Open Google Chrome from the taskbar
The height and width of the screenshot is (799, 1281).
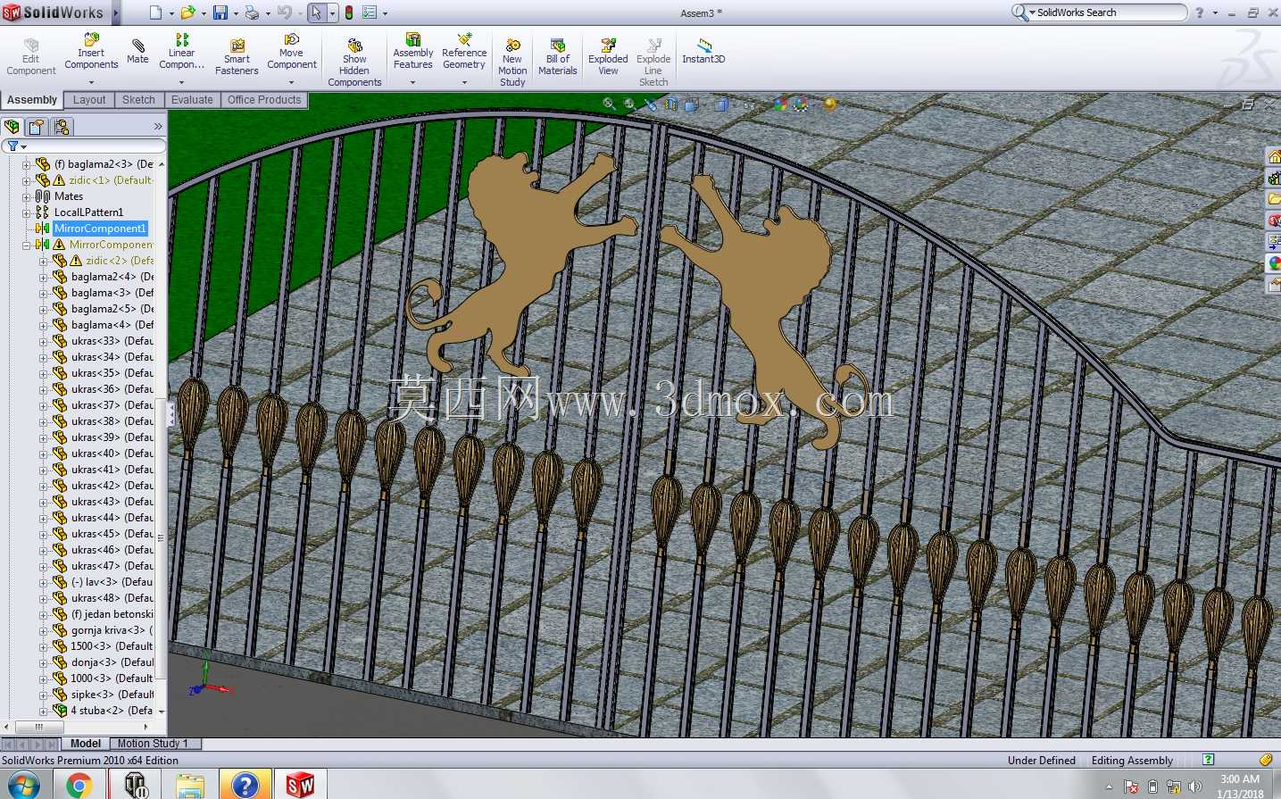79,786
